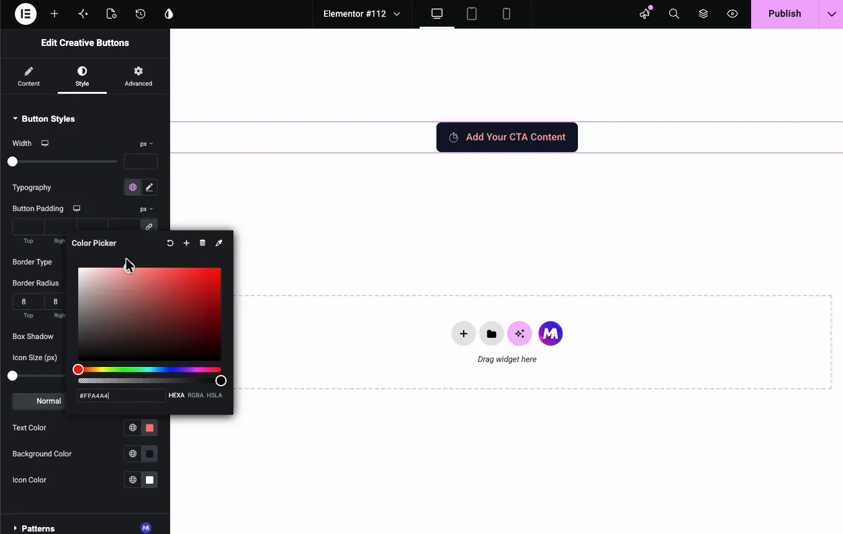843x534 pixels.
Task: Switch to Desktop device view
Action: point(437,14)
